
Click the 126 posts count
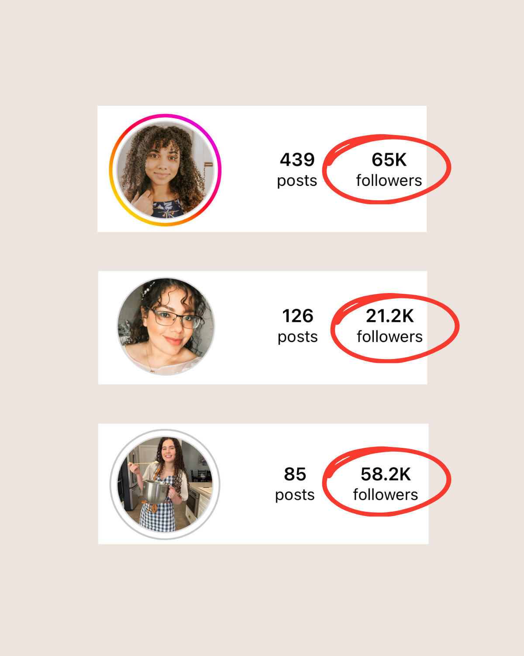point(298,316)
